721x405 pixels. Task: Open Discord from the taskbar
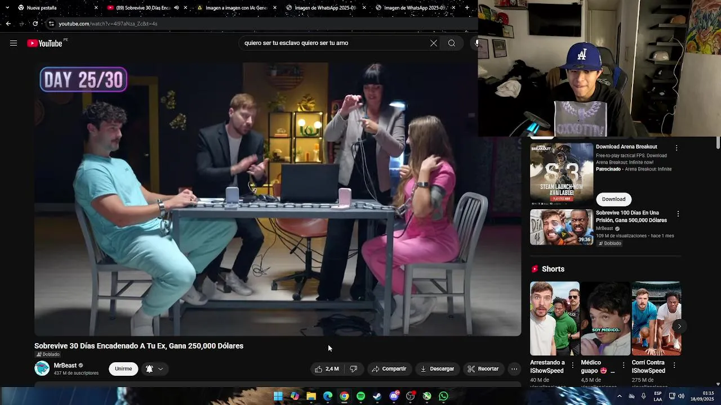(x=394, y=397)
